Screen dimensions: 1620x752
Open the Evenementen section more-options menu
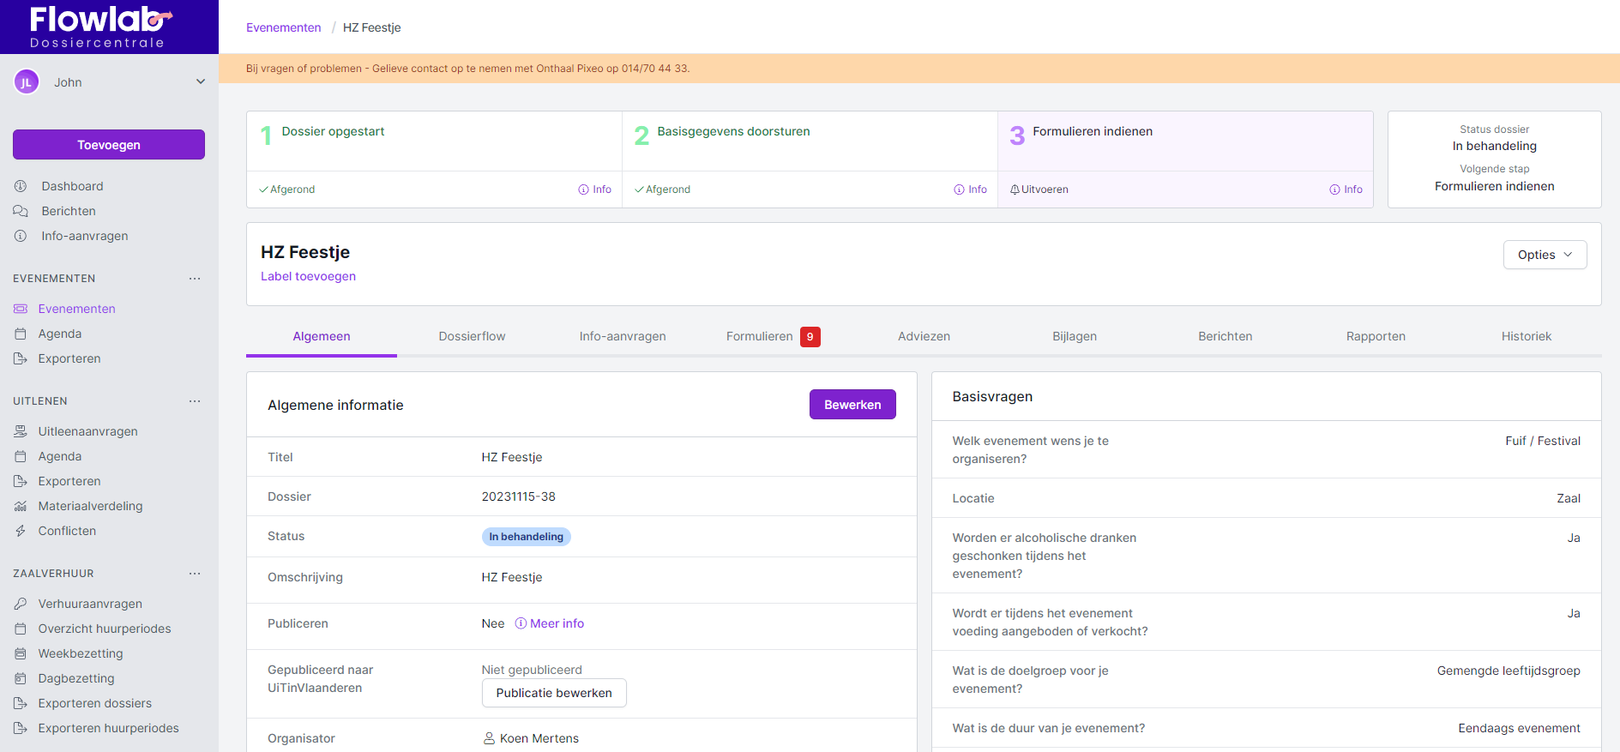pyautogui.click(x=195, y=279)
